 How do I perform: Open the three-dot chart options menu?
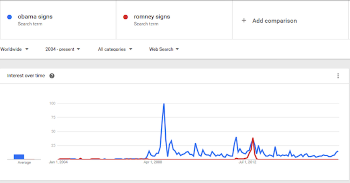338,76
